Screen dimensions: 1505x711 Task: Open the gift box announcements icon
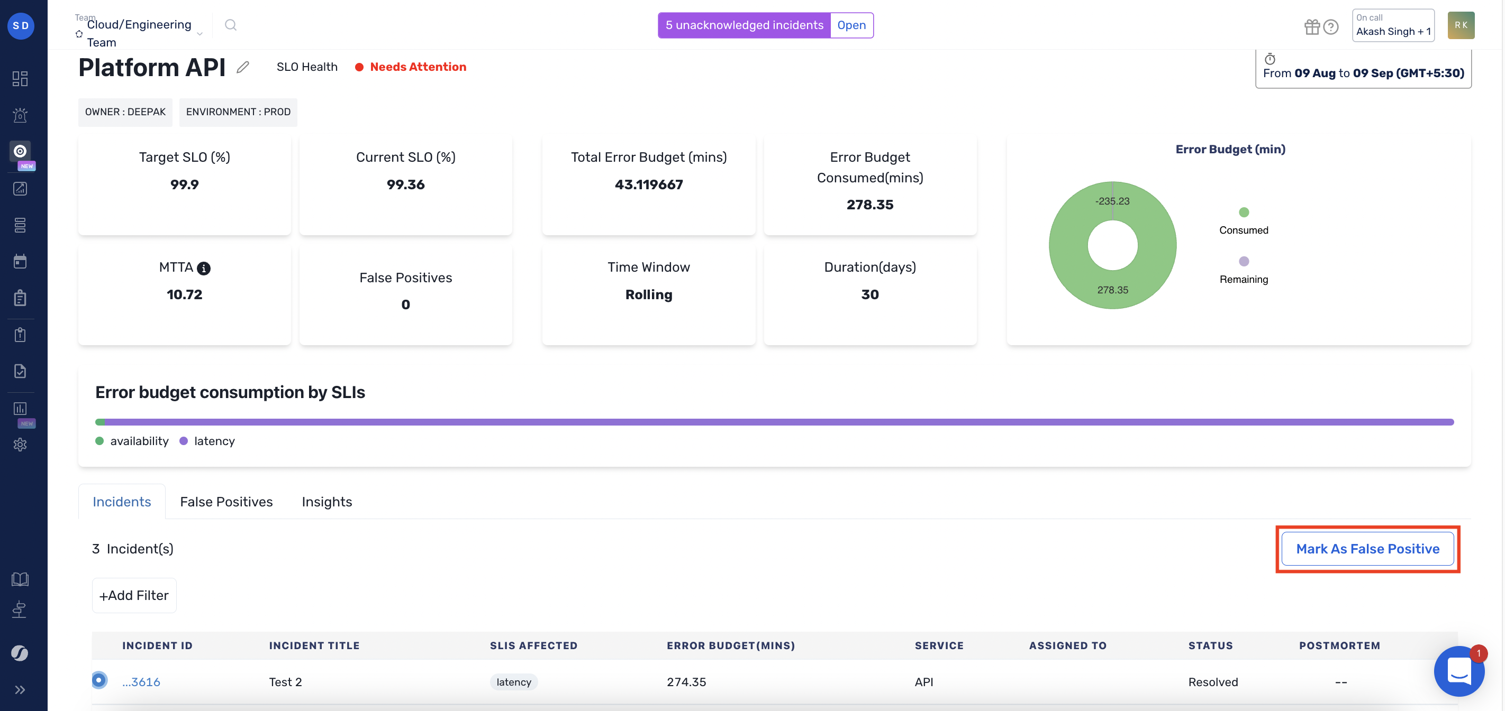point(1312,26)
